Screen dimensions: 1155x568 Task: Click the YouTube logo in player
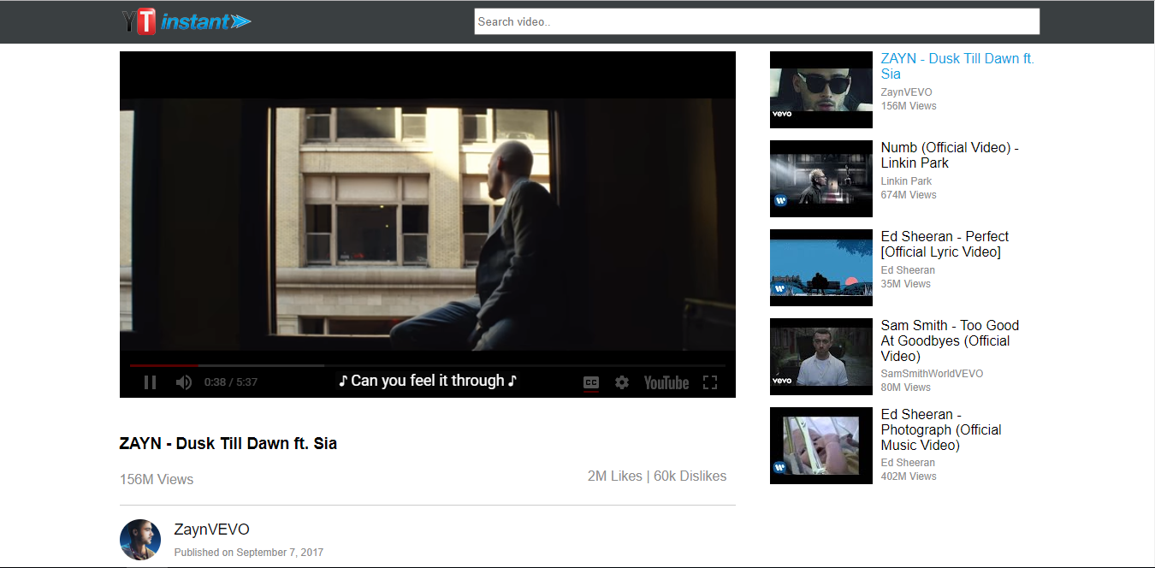coord(666,382)
